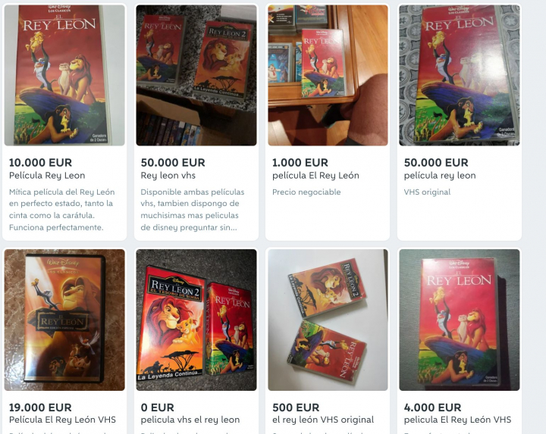Screen dimensions: 546x434
Task: Click the title pelicula vhs el rey leon
Action: 190,420
